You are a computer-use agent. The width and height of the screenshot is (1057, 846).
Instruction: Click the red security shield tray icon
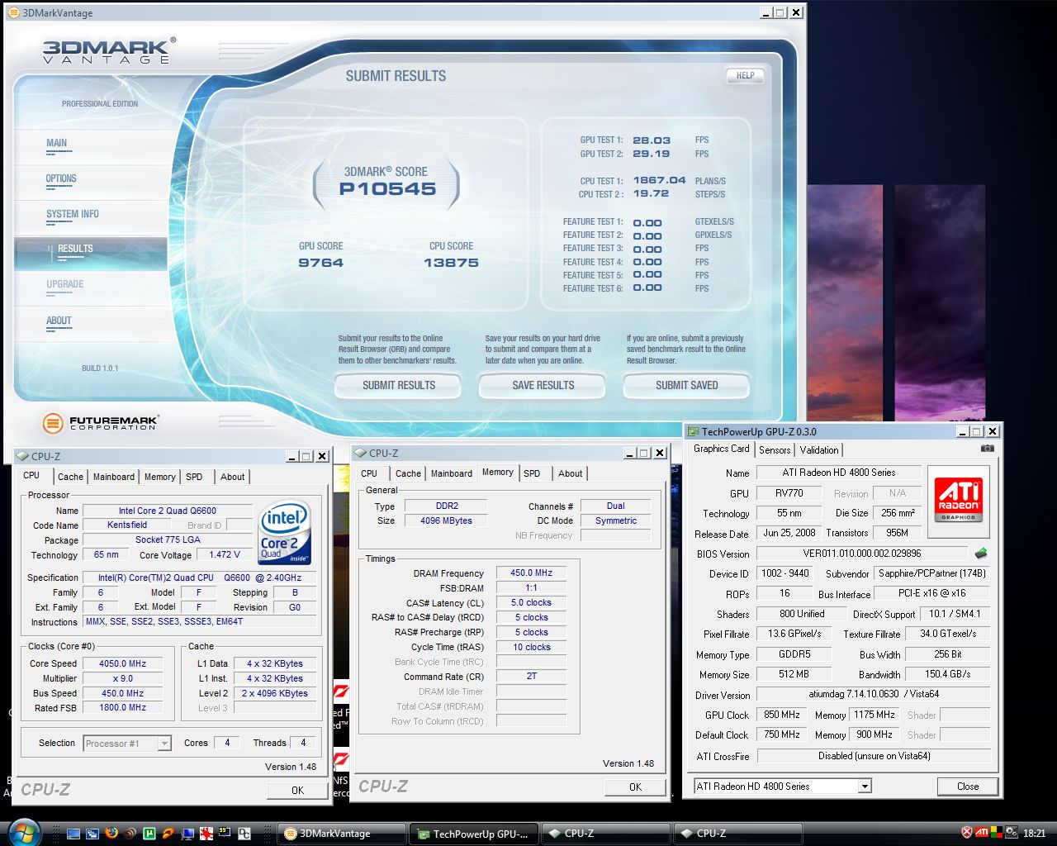(x=967, y=833)
